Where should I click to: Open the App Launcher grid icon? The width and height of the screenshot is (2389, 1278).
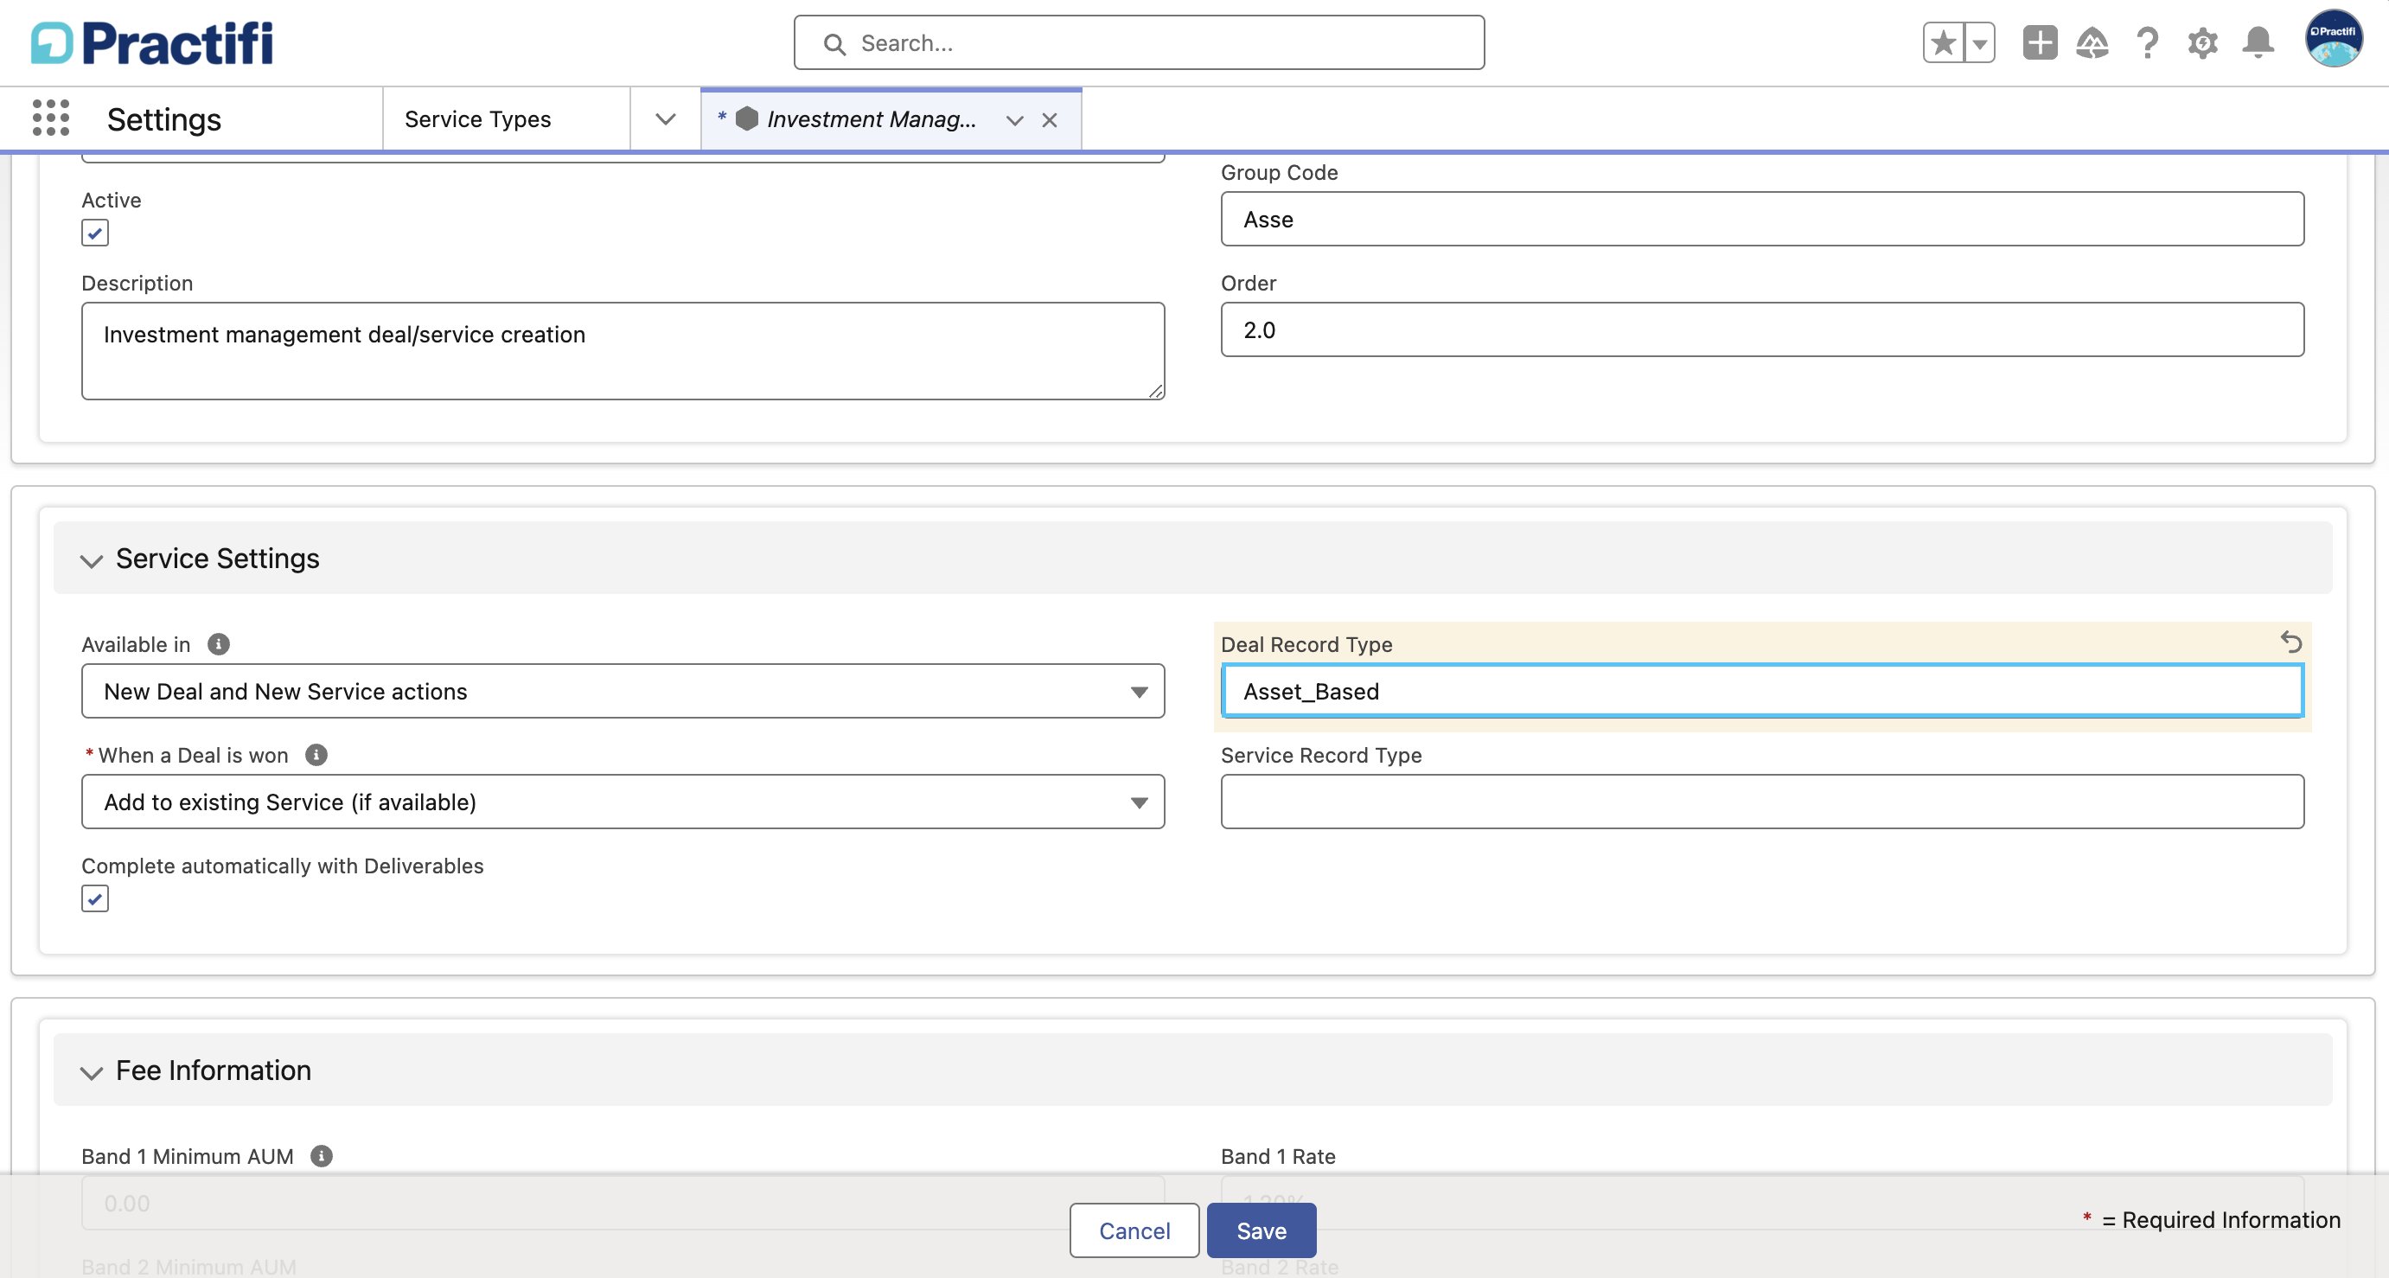point(51,118)
